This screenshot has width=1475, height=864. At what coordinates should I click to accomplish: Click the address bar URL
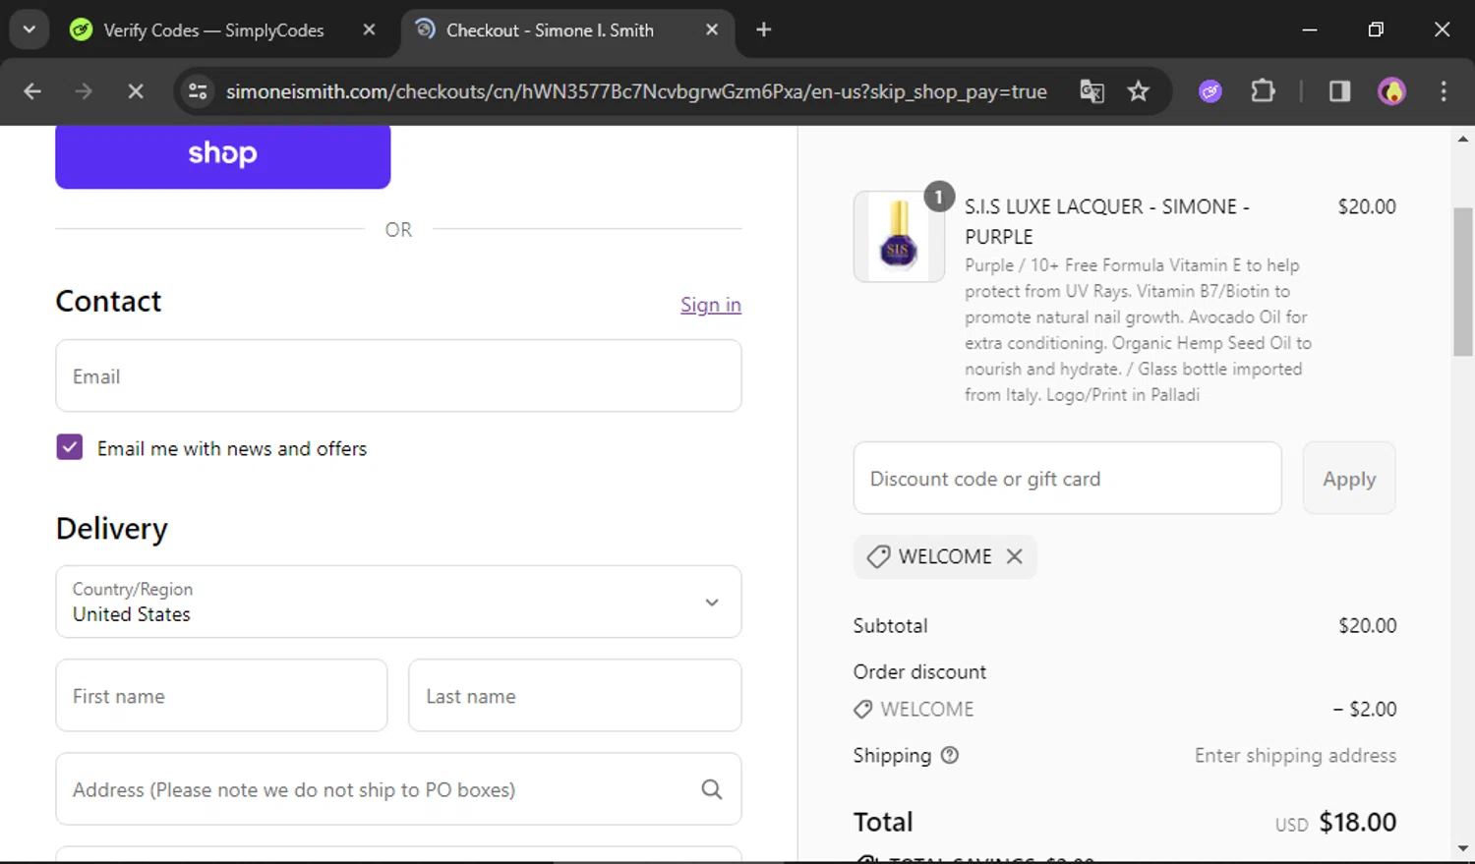[636, 91]
